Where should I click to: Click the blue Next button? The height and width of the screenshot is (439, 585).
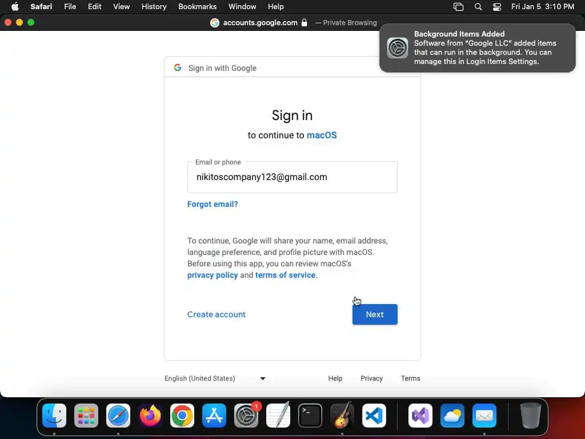pos(375,314)
